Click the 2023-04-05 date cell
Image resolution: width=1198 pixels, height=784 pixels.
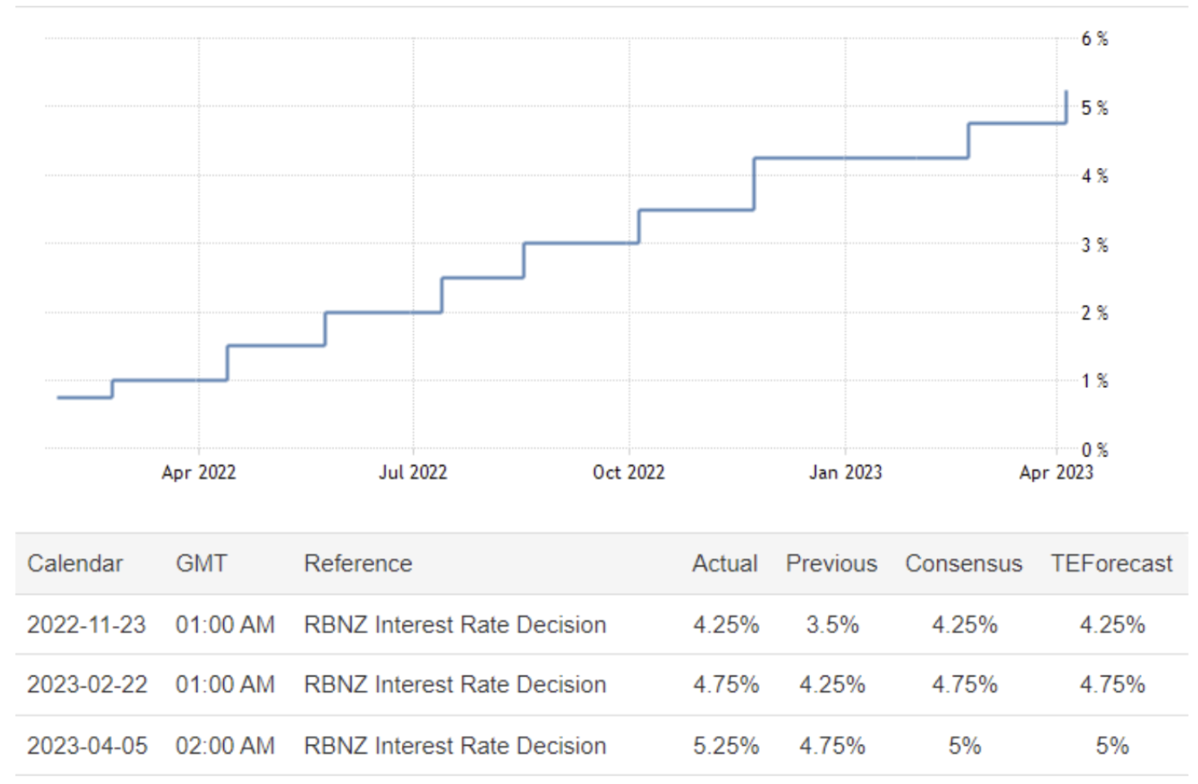click(87, 746)
